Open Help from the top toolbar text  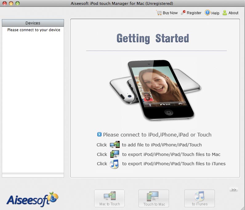215,13
